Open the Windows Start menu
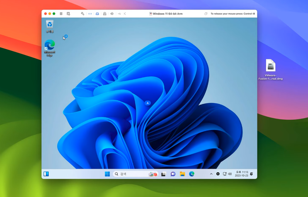 107,174
